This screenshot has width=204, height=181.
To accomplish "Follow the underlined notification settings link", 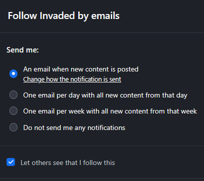I will coord(72,79).
